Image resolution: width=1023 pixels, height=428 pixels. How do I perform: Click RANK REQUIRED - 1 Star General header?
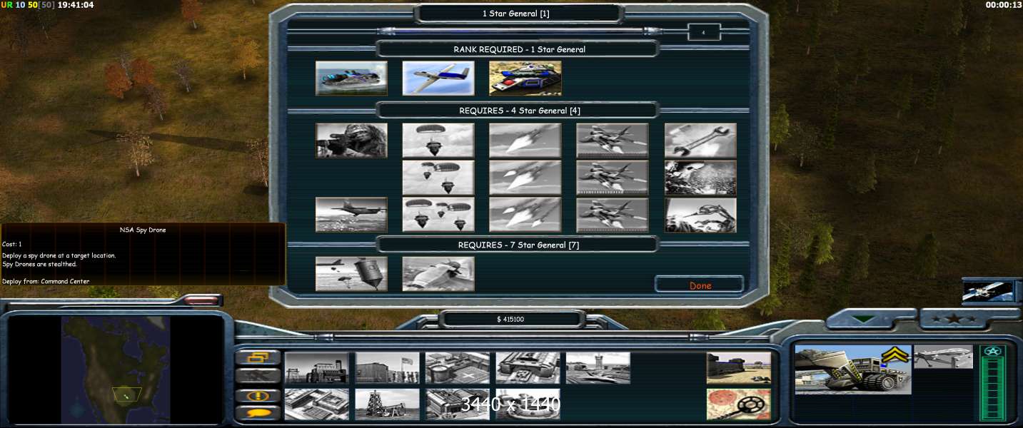click(519, 49)
